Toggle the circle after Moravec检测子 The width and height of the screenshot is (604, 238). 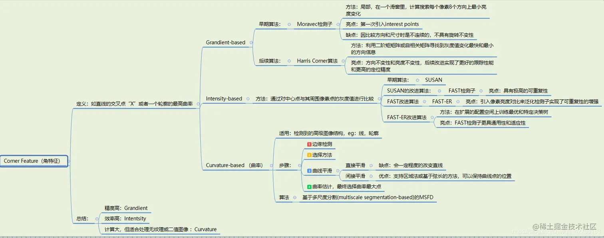pos(339,24)
